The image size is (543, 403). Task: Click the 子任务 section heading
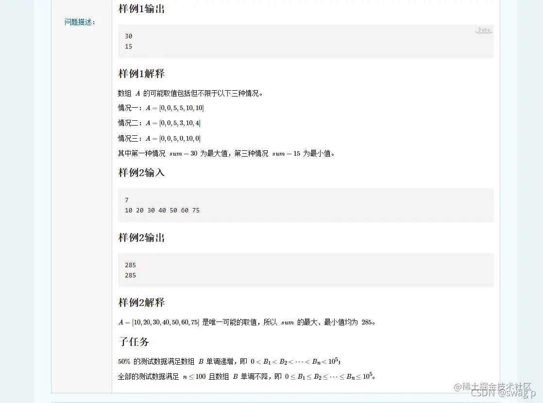pyautogui.click(x=134, y=341)
